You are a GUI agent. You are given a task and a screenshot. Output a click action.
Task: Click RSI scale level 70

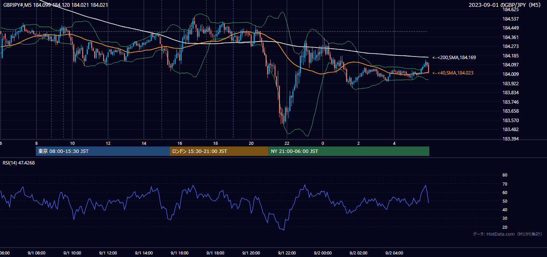pos(505,184)
